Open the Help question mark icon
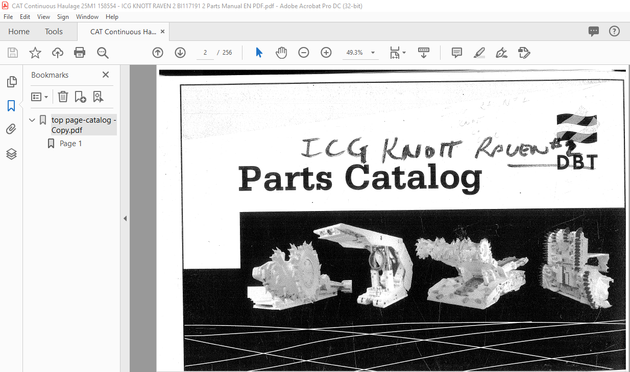630x372 pixels. [x=614, y=32]
